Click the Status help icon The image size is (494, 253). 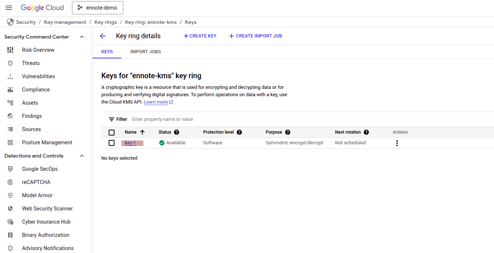(177, 132)
